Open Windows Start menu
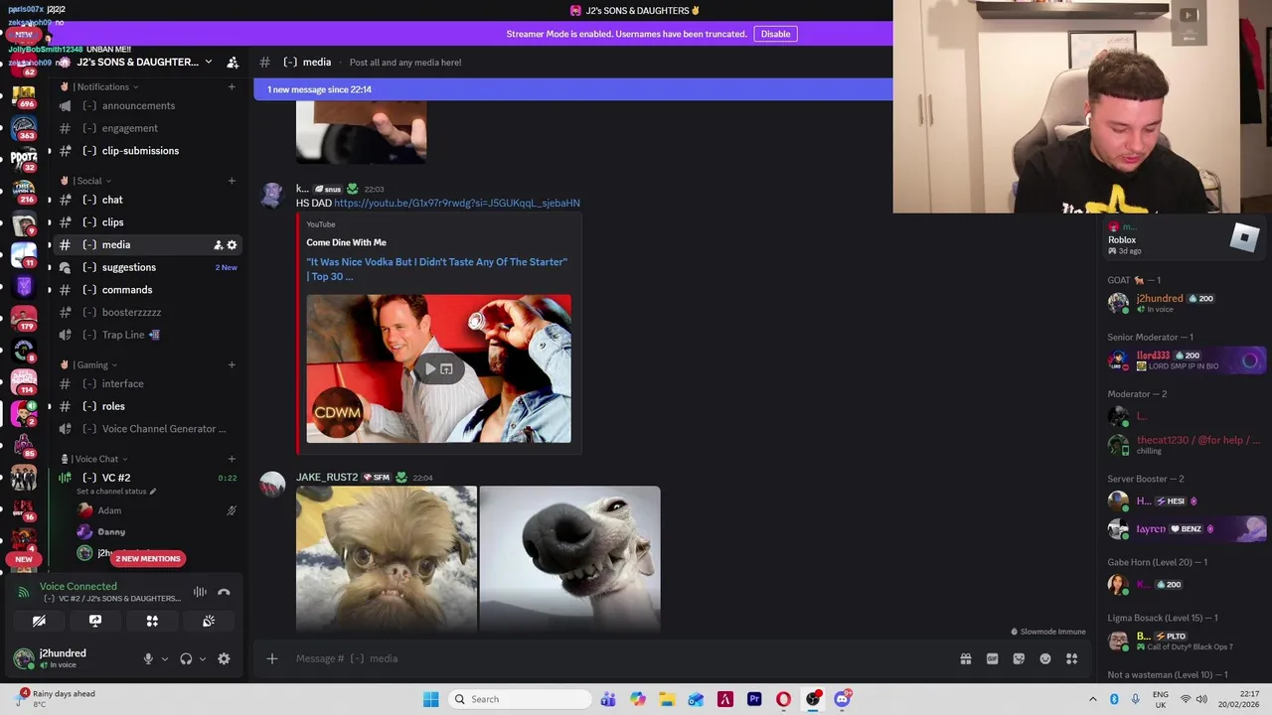Image resolution: width=1272 pixels, height=715 pixels. click(x=430, y=699)
